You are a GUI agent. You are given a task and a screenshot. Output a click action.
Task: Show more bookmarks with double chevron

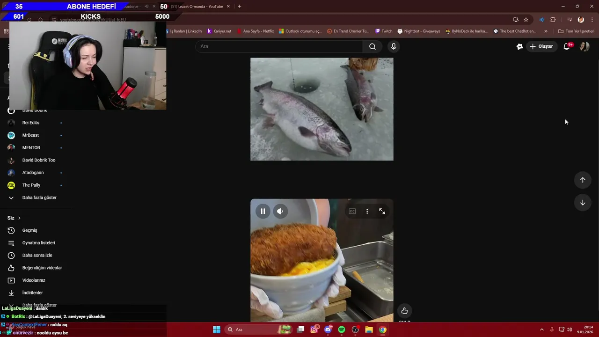546,31
